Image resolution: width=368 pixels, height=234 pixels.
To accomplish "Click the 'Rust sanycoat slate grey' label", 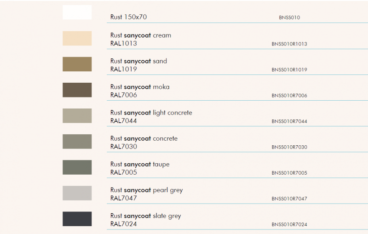I will tap(145, 216).
